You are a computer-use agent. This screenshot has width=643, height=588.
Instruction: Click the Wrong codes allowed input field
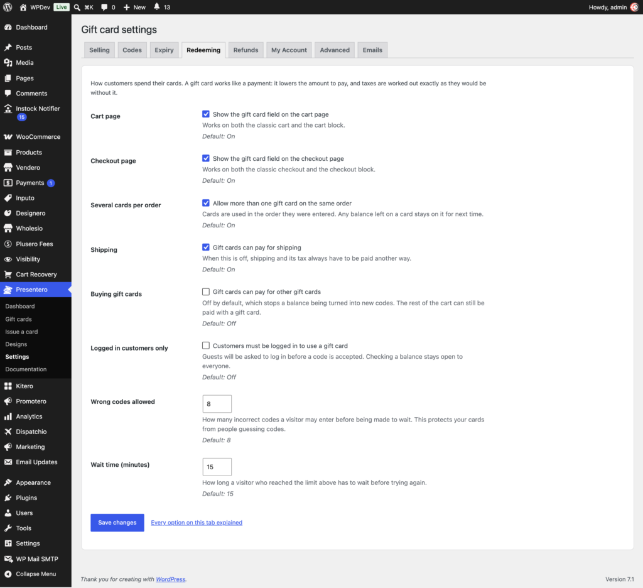(x=217, y=404)
